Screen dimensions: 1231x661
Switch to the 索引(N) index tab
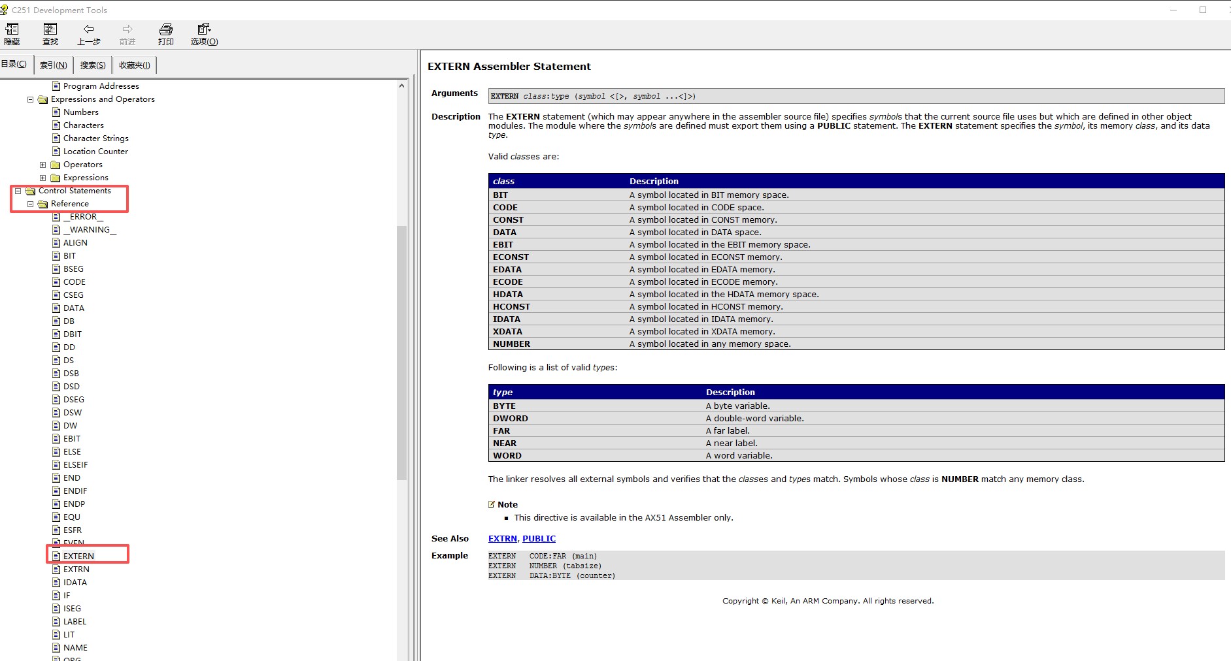pos(54,65)
